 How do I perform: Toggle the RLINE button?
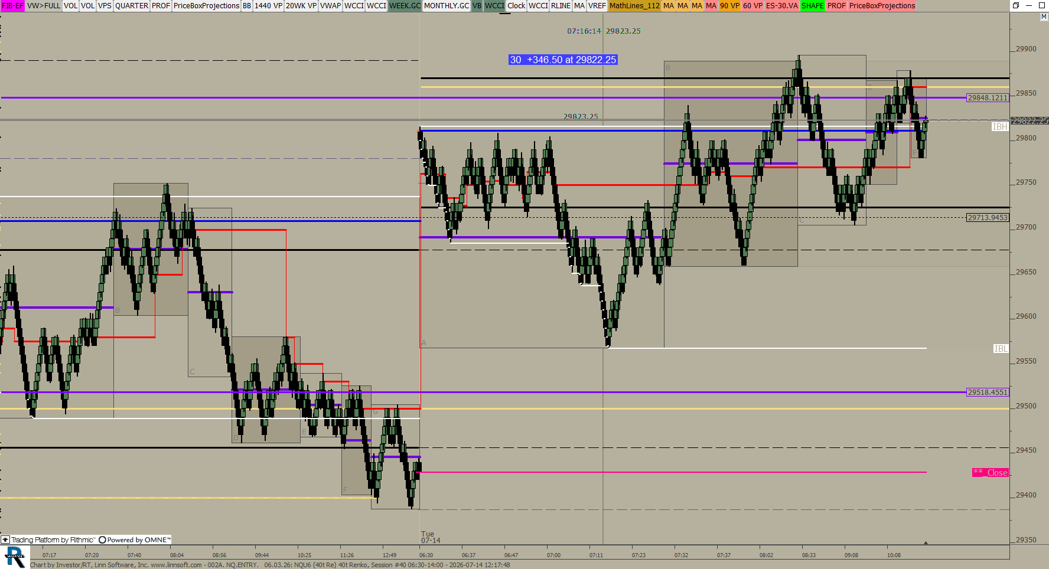point(561,5)
